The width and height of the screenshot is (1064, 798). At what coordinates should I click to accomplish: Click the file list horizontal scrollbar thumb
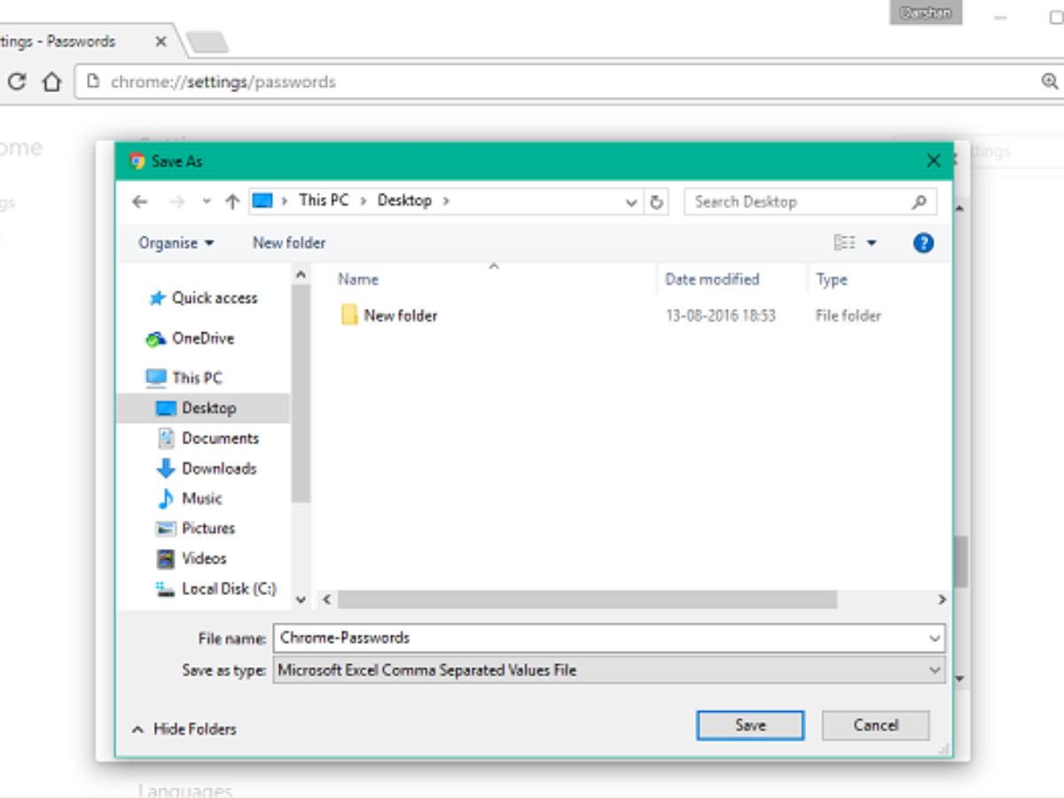pos(587,599)
